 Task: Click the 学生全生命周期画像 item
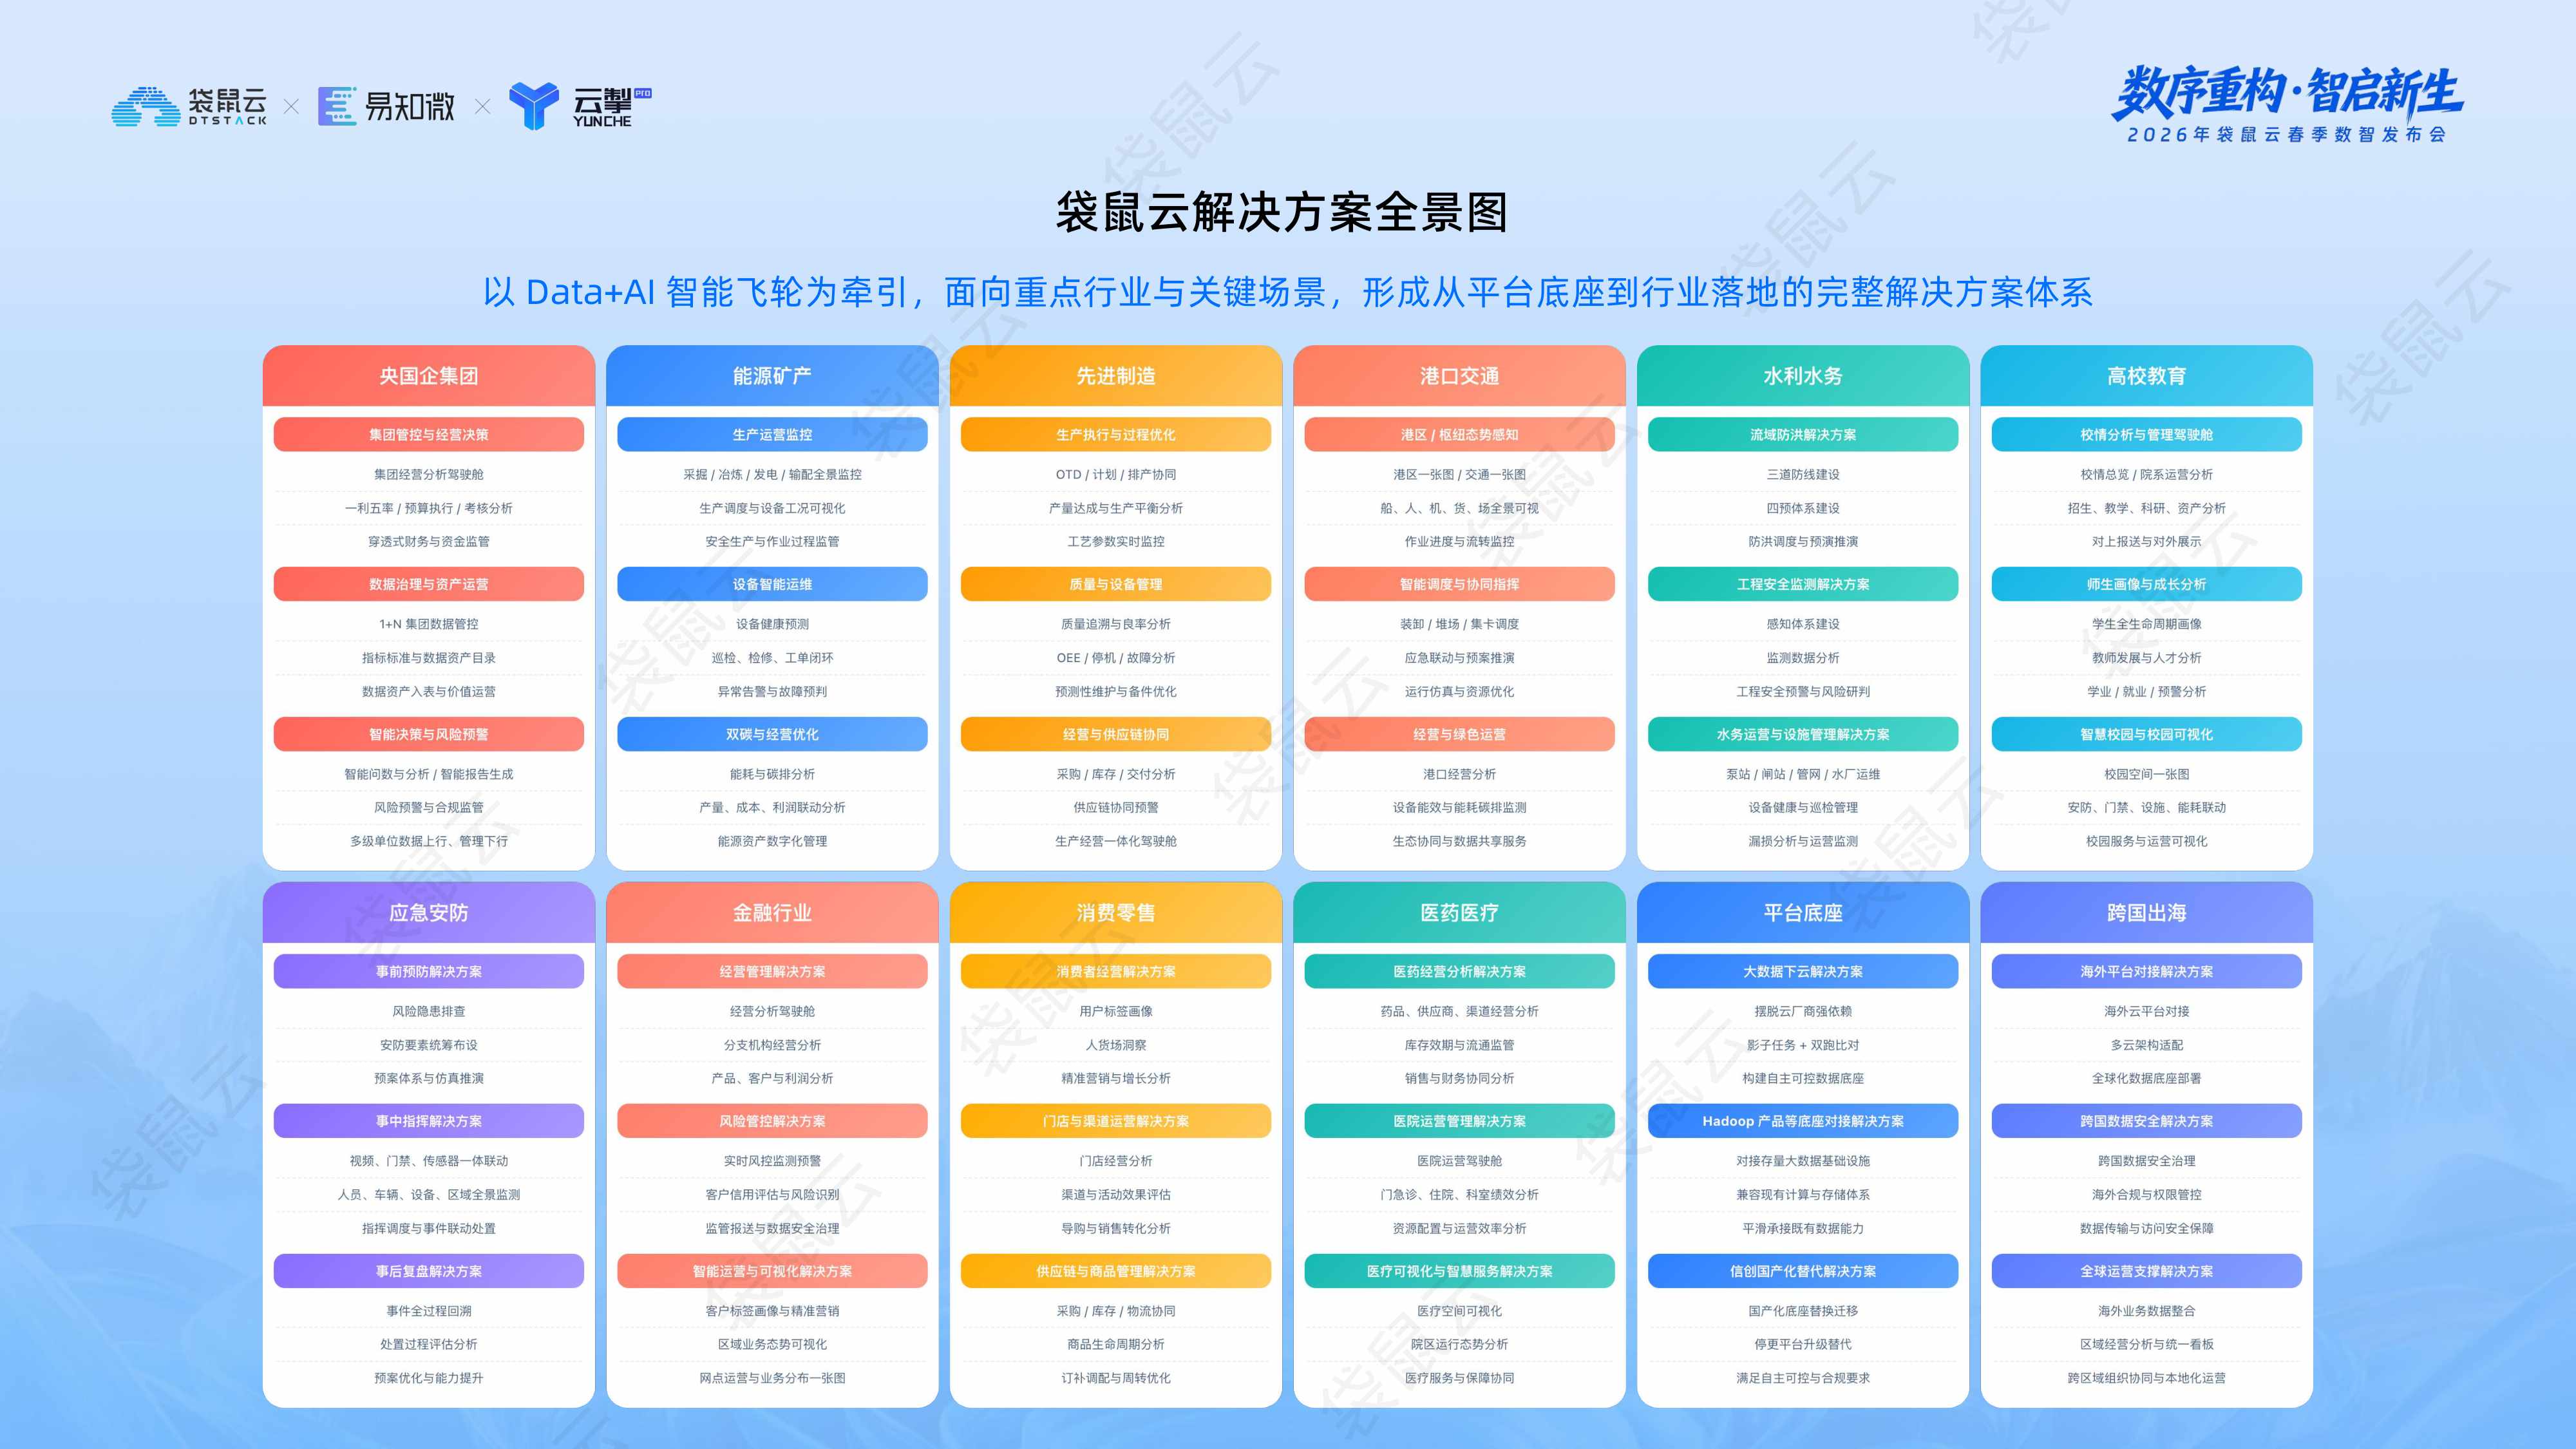tap(2147, 625)
